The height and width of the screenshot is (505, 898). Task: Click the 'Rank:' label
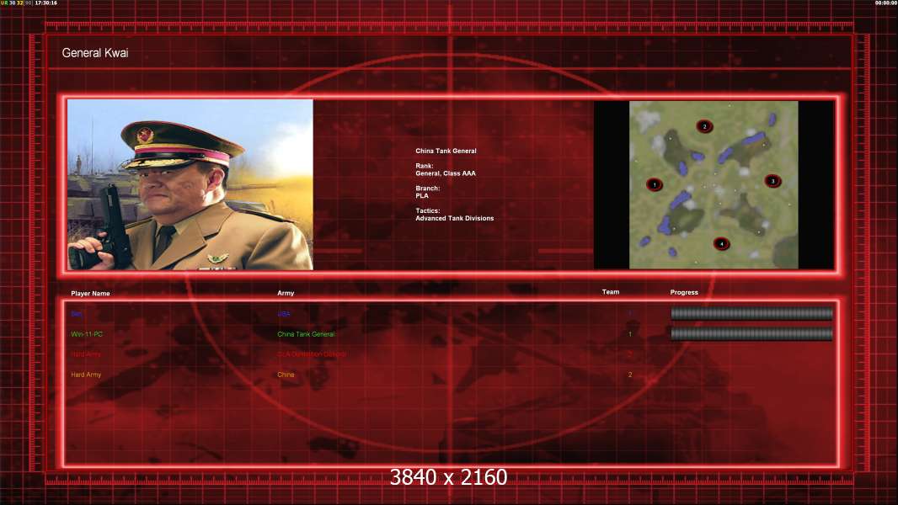coord(425,166)
